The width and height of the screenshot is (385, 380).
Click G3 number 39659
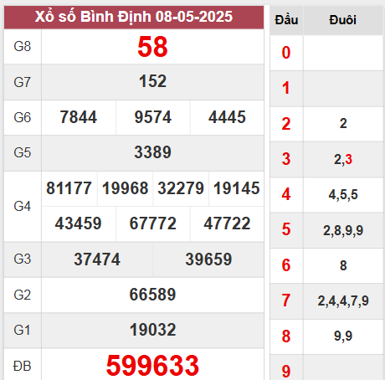(x=208, y=259)
